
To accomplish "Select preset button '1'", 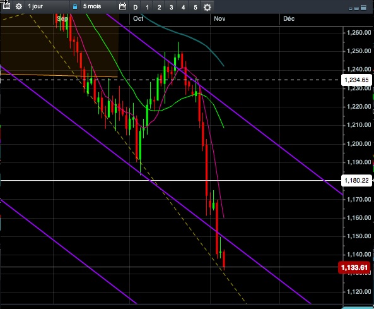I will [x=147, y=7].
